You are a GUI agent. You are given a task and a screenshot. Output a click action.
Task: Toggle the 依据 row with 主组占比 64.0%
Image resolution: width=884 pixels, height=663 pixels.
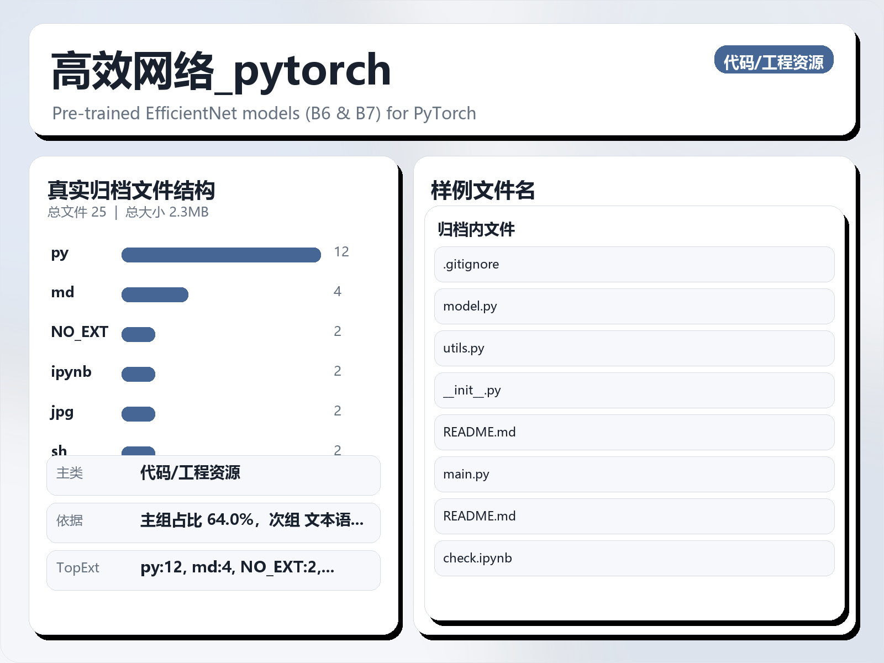pos(213,523)
